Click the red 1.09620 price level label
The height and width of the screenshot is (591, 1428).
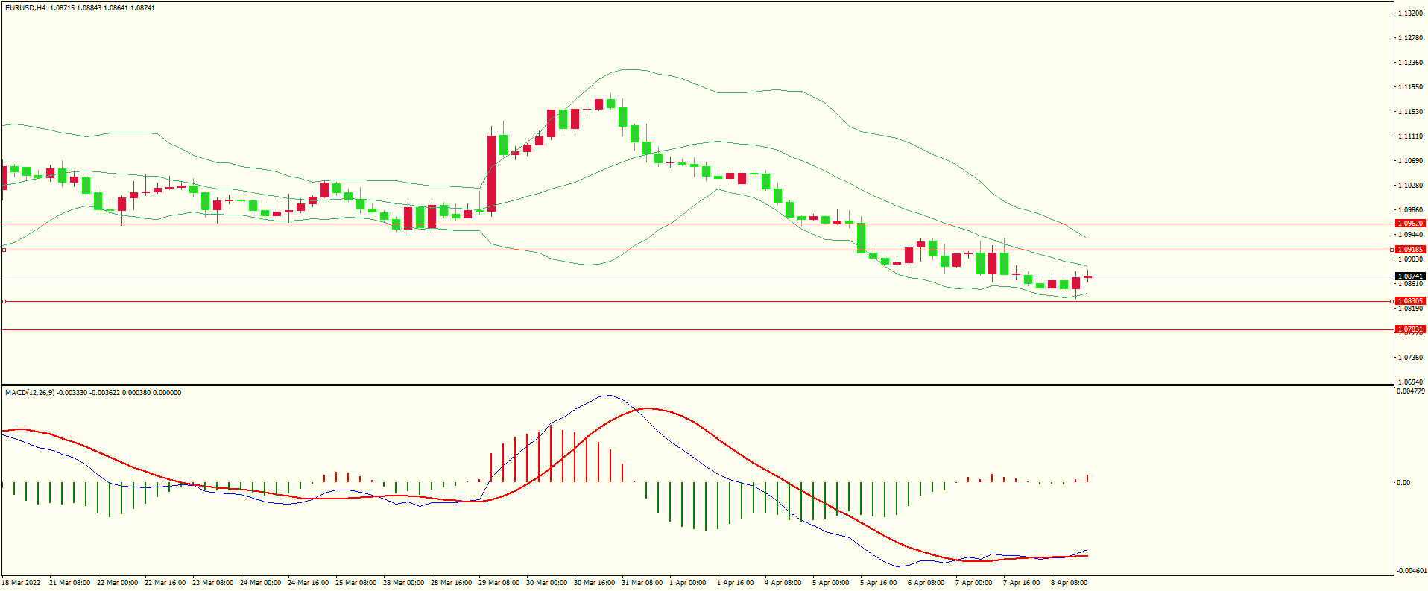point(1409,224)
